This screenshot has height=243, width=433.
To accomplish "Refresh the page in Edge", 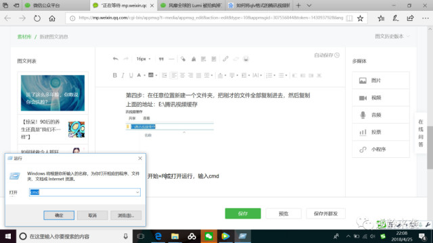I will 37,18.
